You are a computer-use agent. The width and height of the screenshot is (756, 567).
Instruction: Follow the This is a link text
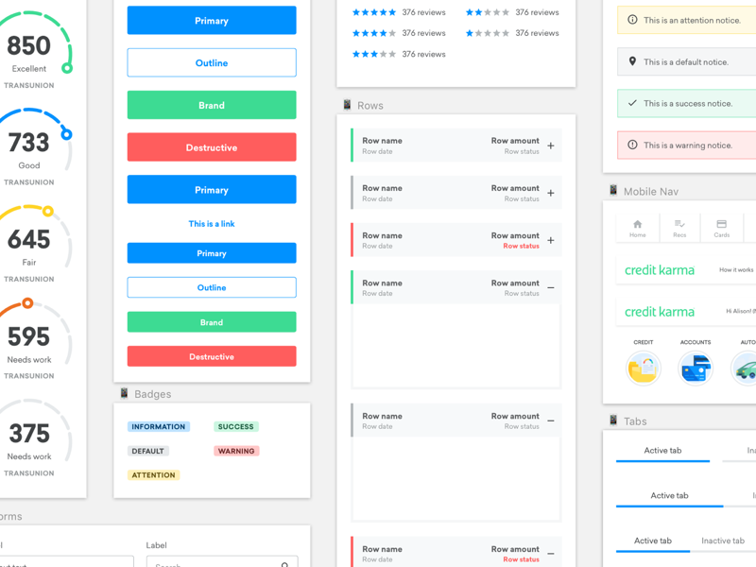pos(212,224)
